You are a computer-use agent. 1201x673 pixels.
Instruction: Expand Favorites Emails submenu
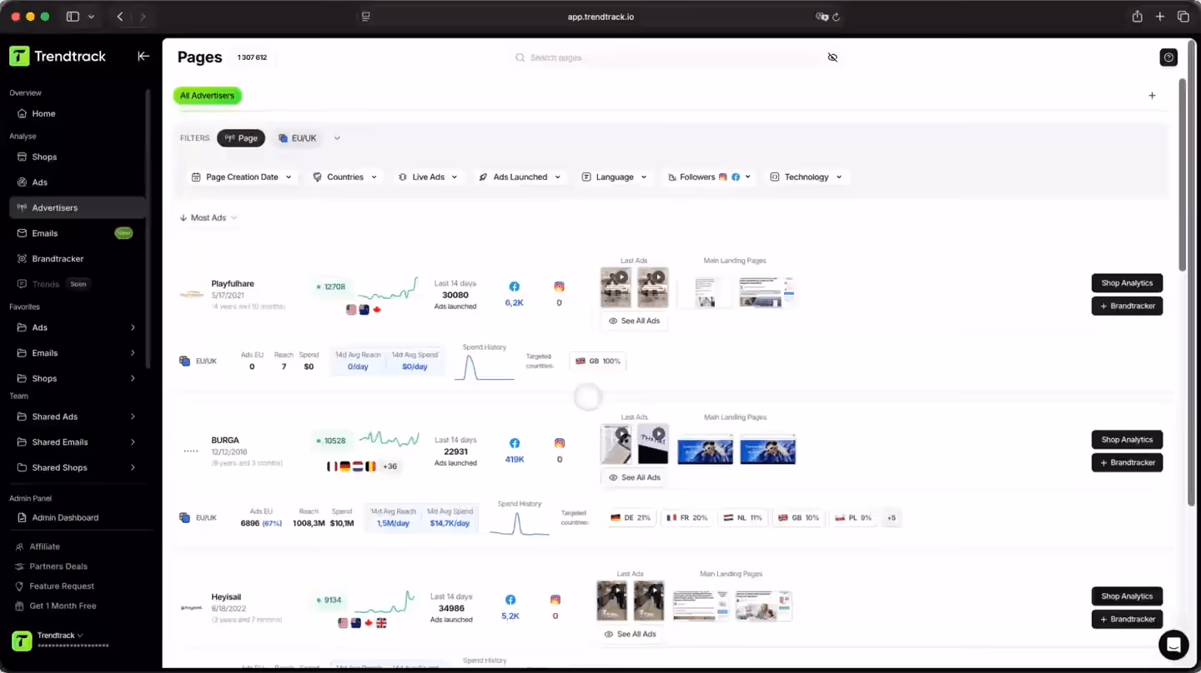(x=133, y=353)
